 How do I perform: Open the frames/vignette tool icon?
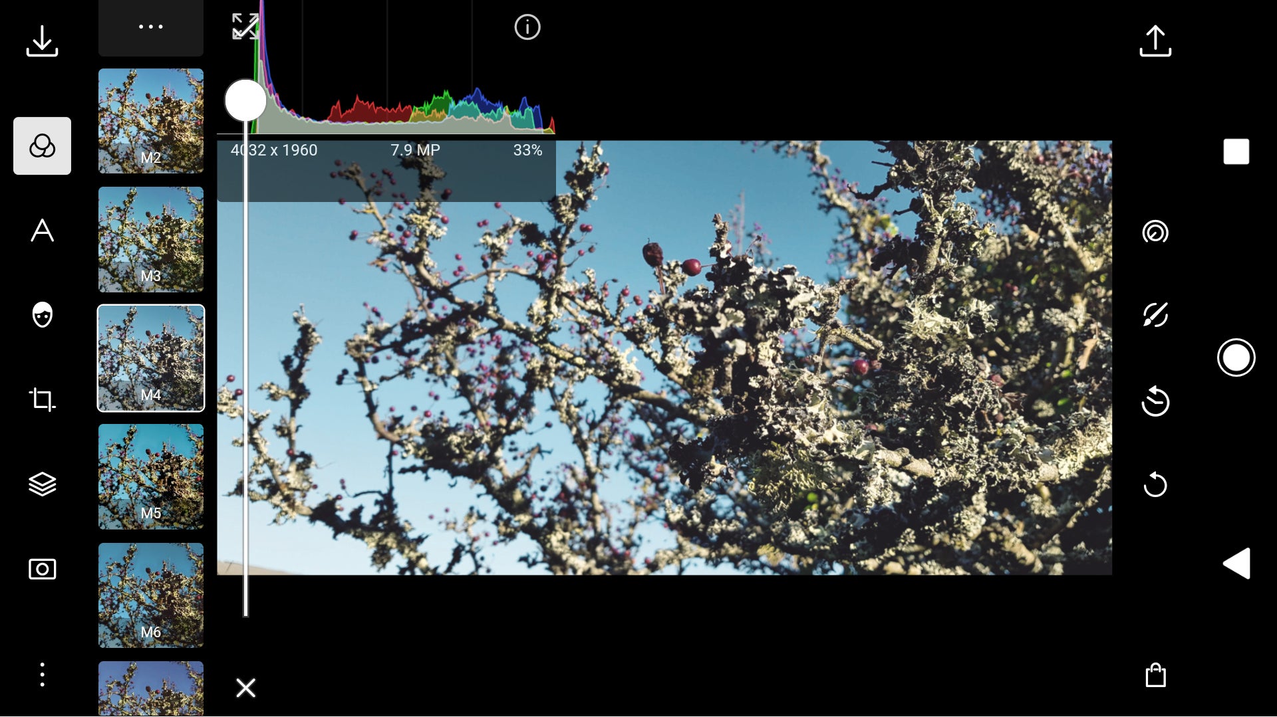tap(42, 569)
